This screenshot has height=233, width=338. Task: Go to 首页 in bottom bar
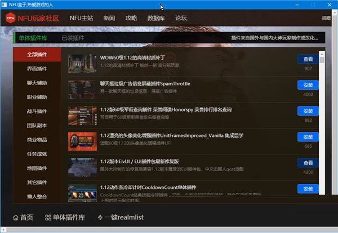23,217
